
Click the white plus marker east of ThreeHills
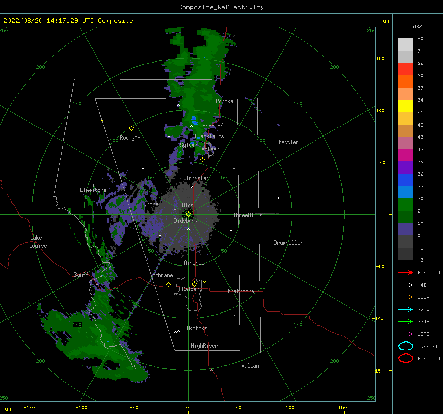pyautogui.click(x=278, y=198)
